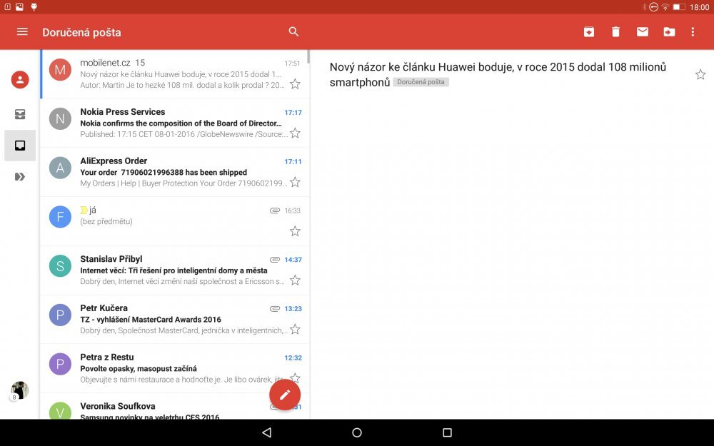Move email to folder icon

click(x=669, y=32)
